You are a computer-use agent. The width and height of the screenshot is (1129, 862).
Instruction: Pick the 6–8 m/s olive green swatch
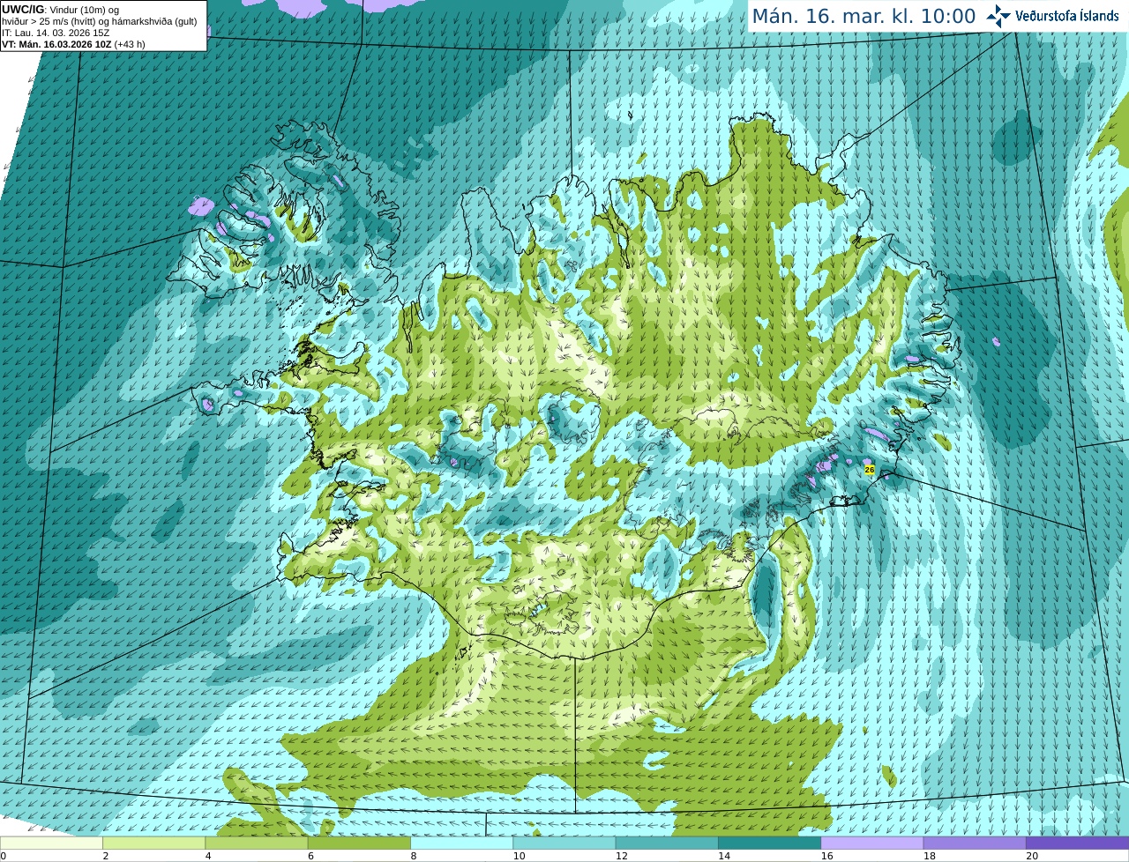(359, 843)
